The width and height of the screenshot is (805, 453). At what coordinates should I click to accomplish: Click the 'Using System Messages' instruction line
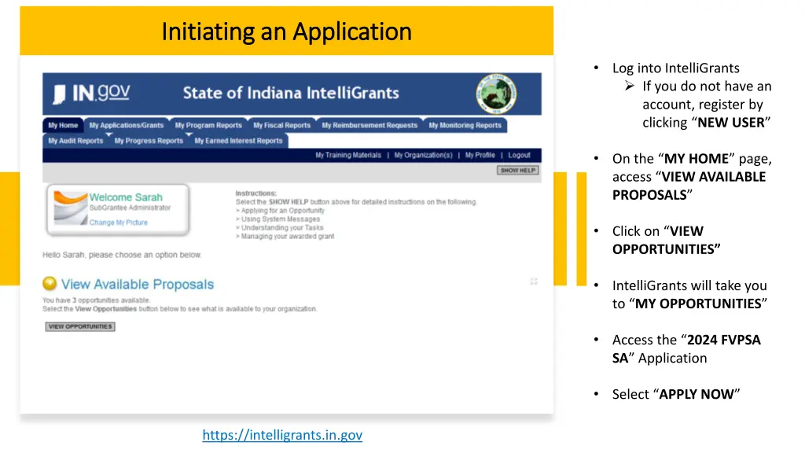click(278, 219)
